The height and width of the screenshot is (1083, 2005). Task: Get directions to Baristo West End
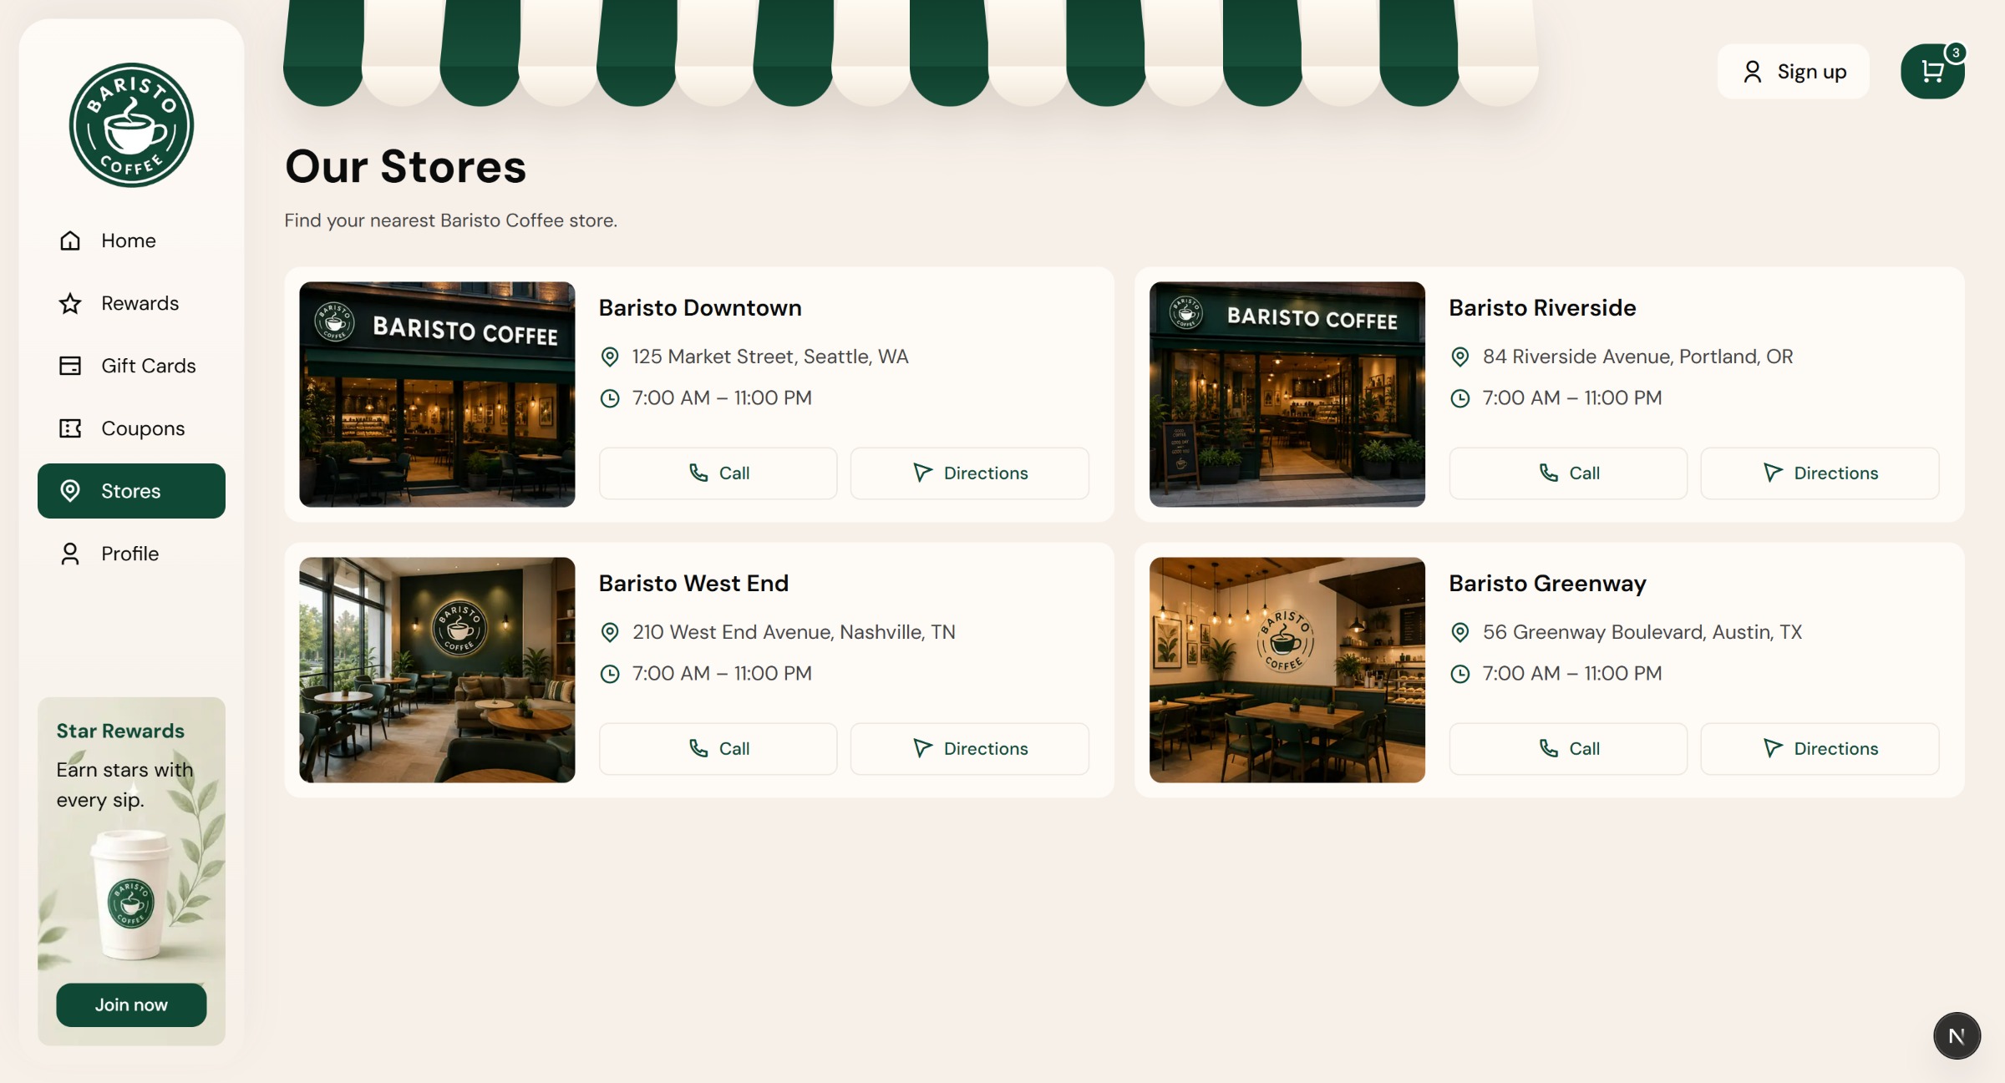(969, 749)
